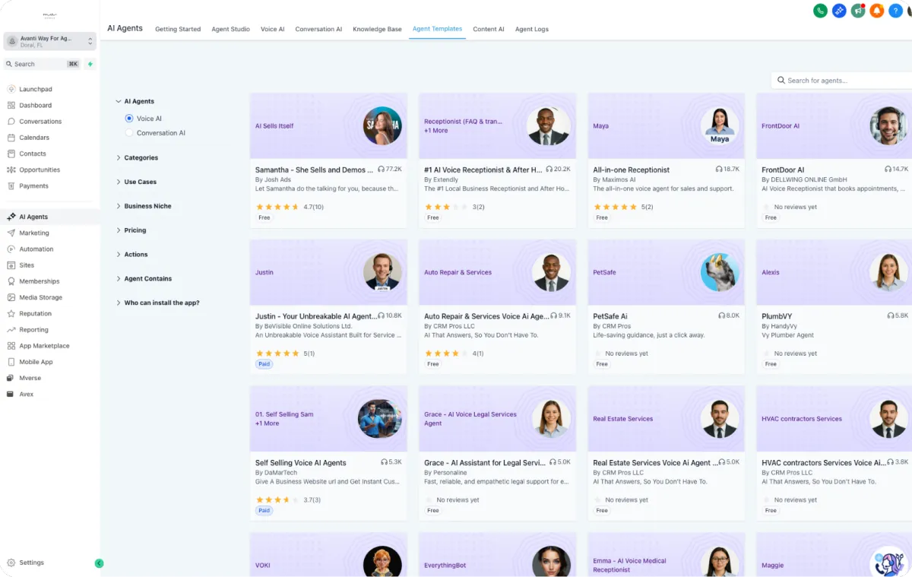This screenshot has width=912, height=577.
Task: Open the Payments sidebar icon
Action: pos(11,185)
